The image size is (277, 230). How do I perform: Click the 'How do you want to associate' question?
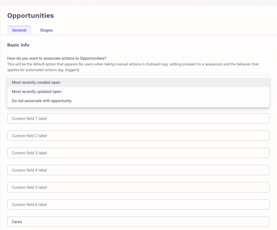click(57, 58)
